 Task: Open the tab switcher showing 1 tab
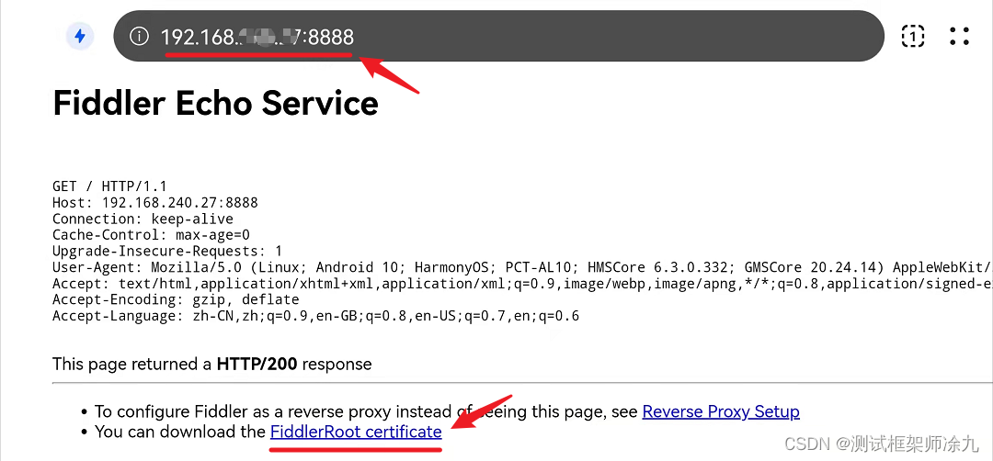(913, 37)
